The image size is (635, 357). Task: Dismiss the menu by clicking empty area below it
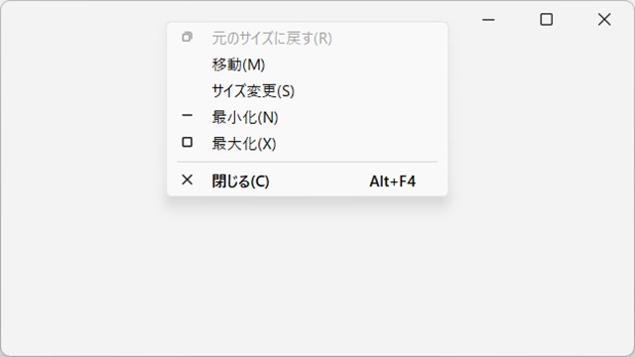(307, 276)
